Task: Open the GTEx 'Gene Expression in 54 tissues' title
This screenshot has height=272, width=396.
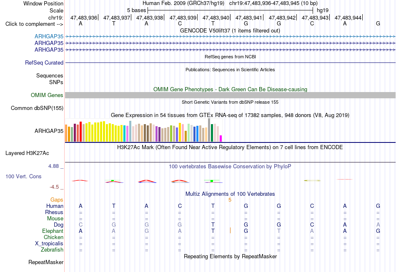Action: pyautogui.click(x=230, y=115)
